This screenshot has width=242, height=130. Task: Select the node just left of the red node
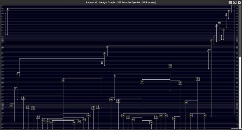[x=175, y=119]
